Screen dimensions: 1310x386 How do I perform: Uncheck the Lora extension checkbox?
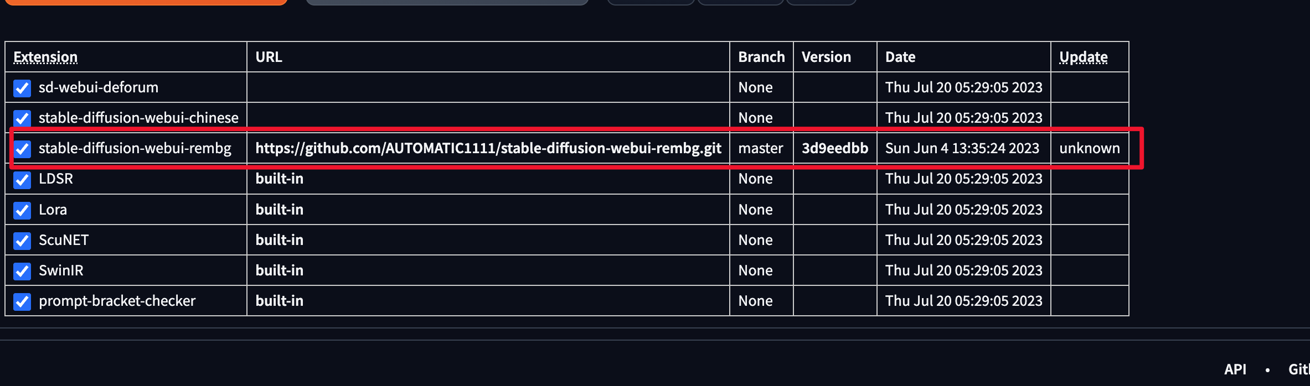tap(22, 210)
